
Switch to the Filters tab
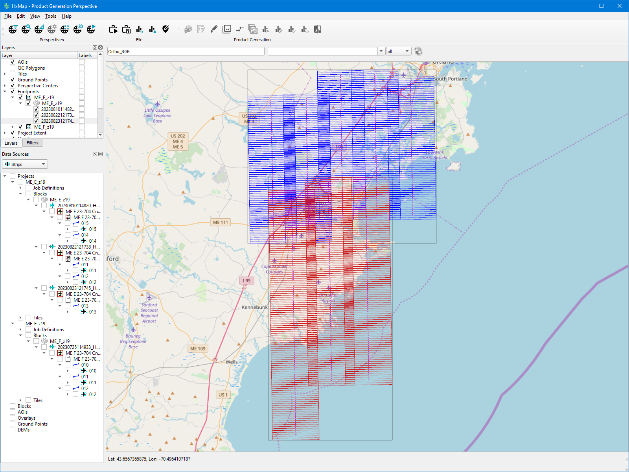(33, 143)
